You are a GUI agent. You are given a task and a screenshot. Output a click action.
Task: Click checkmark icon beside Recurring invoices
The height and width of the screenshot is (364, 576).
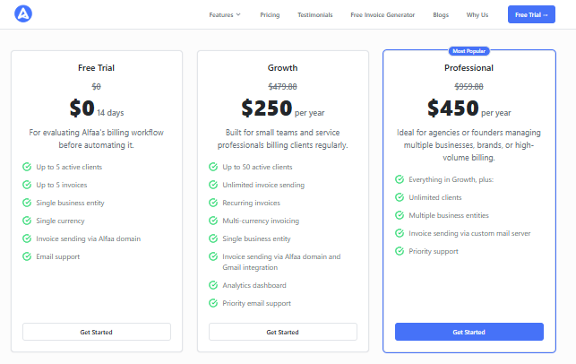point(213,203)
